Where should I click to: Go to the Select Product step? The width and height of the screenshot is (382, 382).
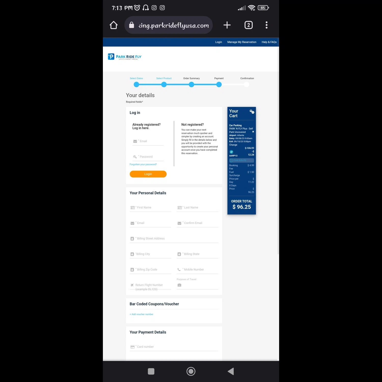(x=164, y=78)
